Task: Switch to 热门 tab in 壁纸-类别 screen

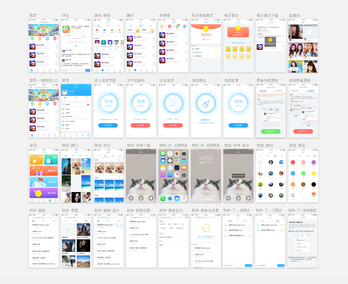Action: (x=260, y=156)
